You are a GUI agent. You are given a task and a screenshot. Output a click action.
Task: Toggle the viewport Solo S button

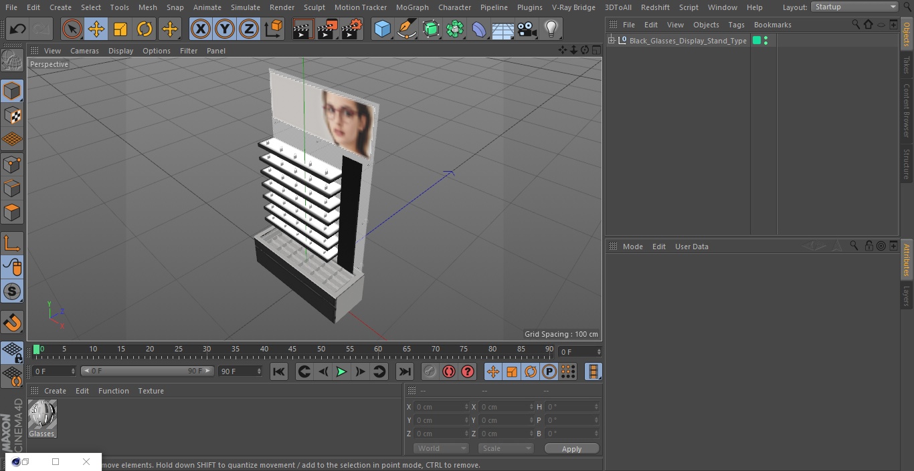click(12, 291)
